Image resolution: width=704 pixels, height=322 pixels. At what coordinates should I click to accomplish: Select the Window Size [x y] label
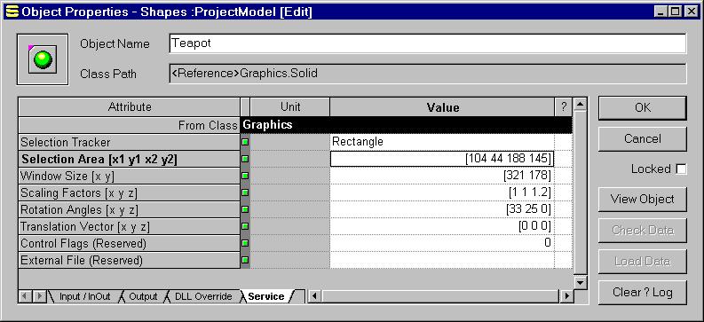(130, 176)
